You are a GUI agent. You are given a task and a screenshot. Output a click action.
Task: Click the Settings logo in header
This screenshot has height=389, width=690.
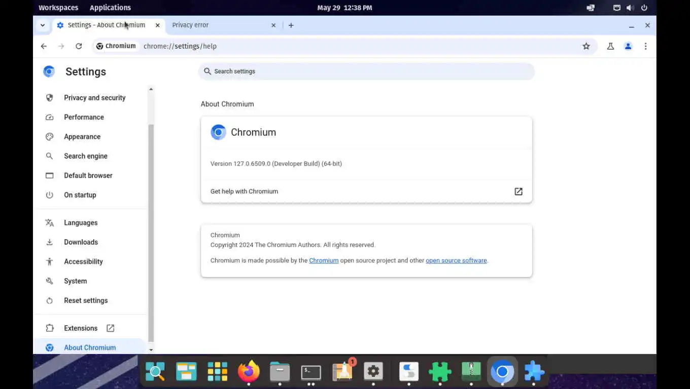tap(49, 71)
